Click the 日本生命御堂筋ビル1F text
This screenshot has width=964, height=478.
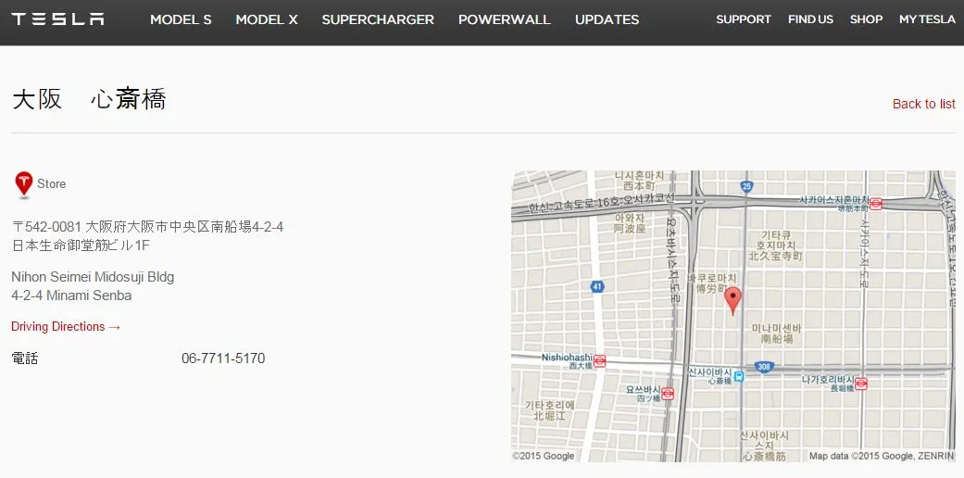tap(81, 245)
